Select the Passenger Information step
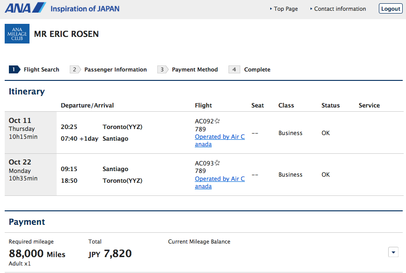The width and height of the screenshot is (406, 273). 116,70
